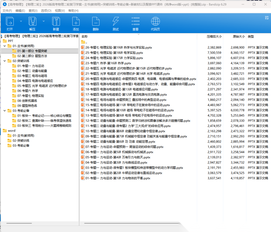
Task: Select the 06-专题六 热学 folder in tree
Action: click(x=28, y=91)
